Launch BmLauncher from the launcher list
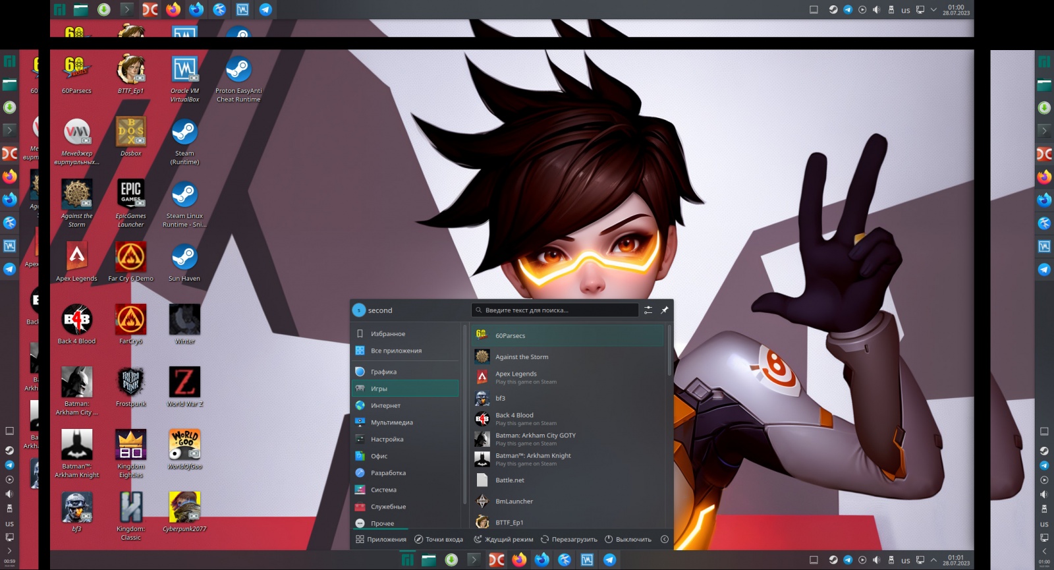This screenshot has height=570, width=1054. 569,501
